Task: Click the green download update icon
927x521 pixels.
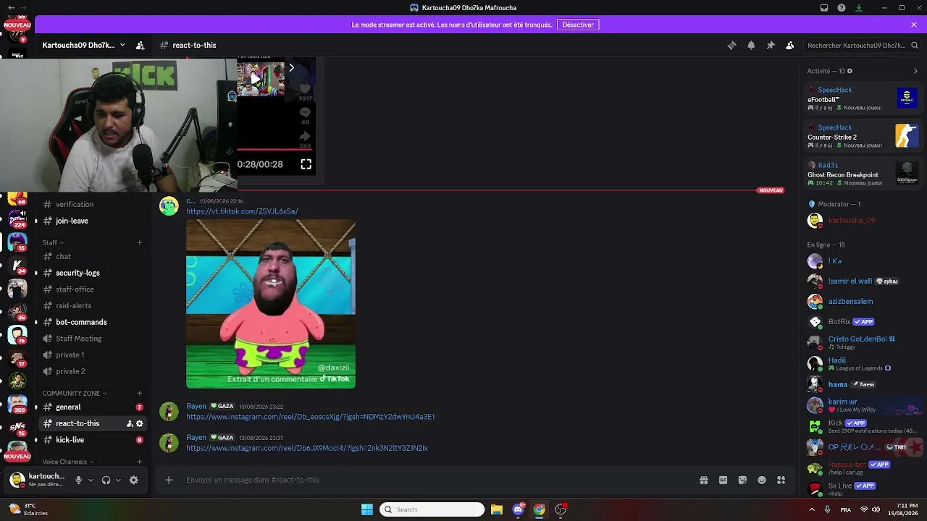Action: point(859,8)
